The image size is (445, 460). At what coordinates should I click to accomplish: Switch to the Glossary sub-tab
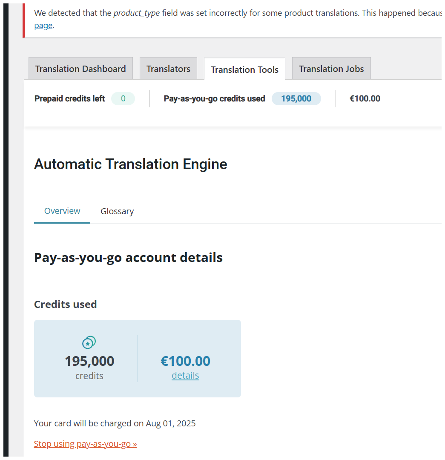[x=117, y=211]
